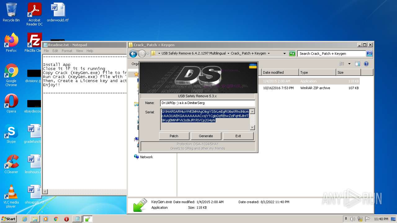Expand dropdown after Crack_ Patch + Keygen segment
The width and height of the screenshot is (397, 223).
tap(269, 54)
